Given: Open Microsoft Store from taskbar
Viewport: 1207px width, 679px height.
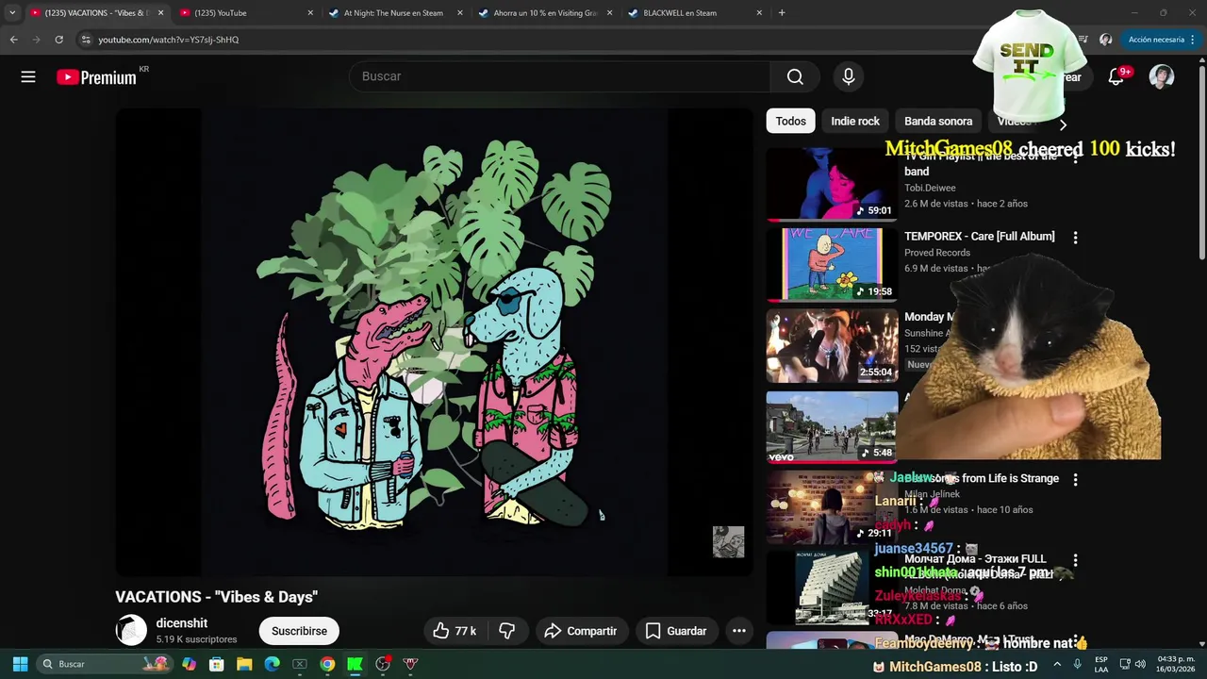Looking at the screenshot, I should pos(217,664).
